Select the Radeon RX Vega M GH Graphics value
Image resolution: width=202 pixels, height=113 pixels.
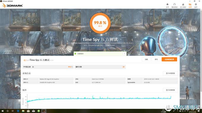pos(49,79)
